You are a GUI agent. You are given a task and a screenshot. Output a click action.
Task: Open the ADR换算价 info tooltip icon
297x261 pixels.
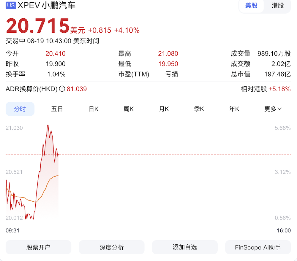pos(61,89)
